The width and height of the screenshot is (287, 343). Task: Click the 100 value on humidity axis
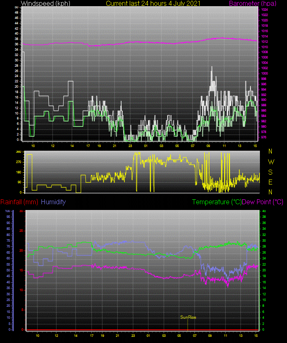point(7,211)
